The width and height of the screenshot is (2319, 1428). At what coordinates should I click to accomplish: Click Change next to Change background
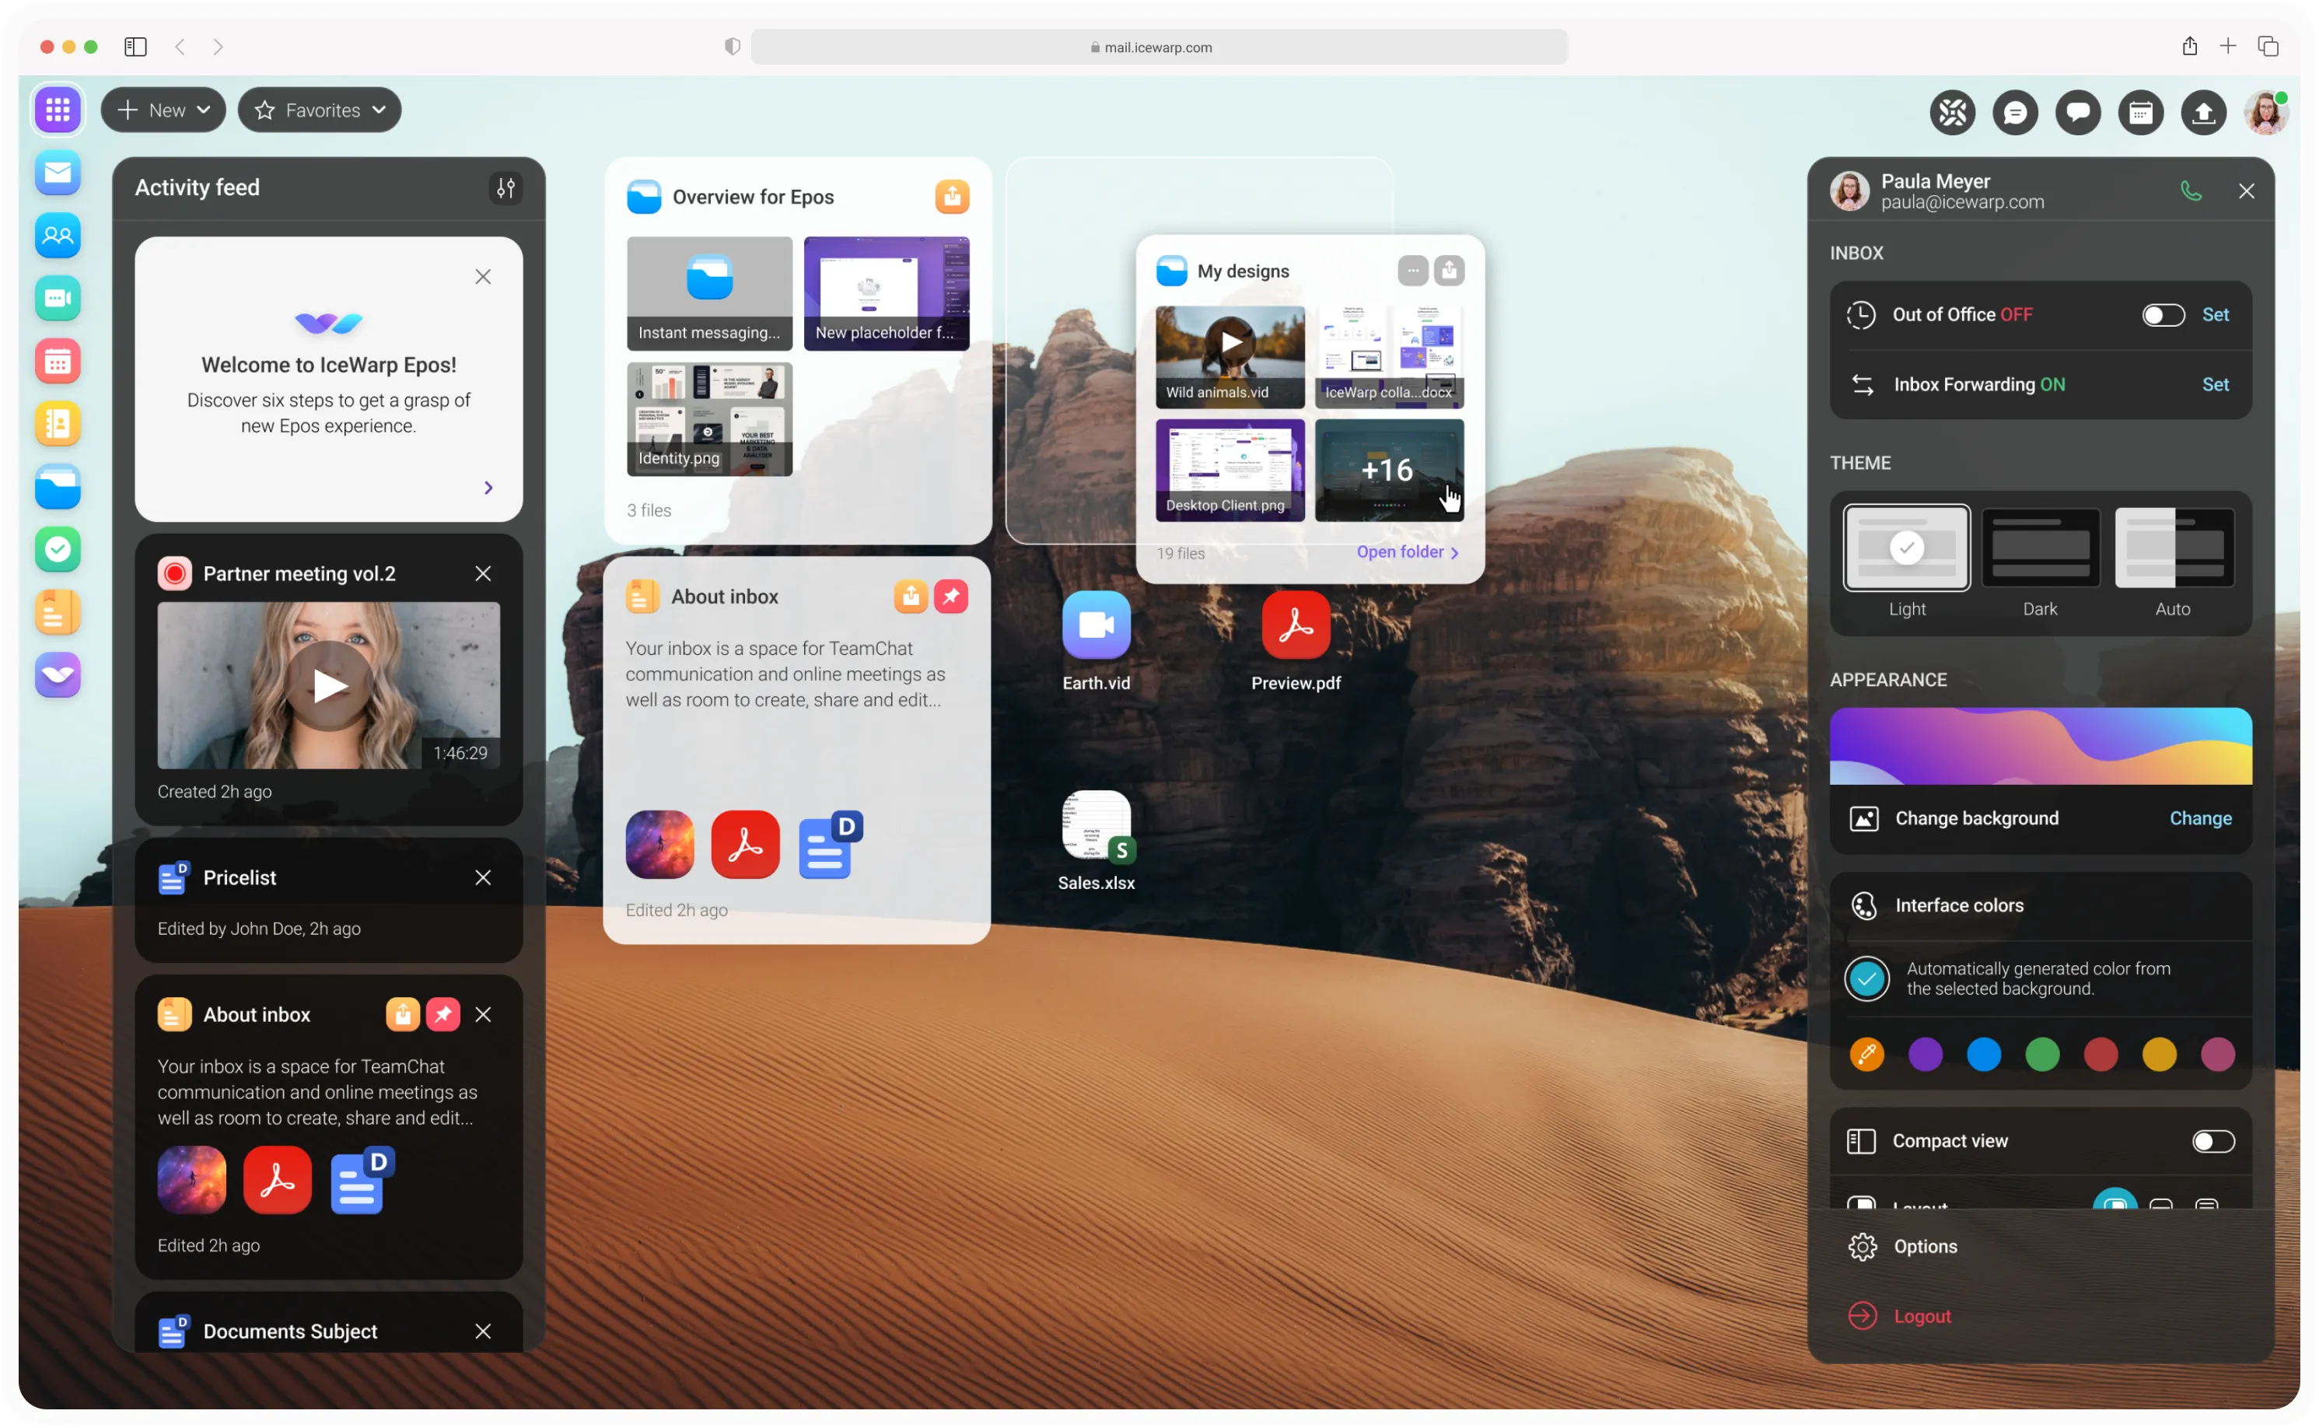[x=2199, y=818]
